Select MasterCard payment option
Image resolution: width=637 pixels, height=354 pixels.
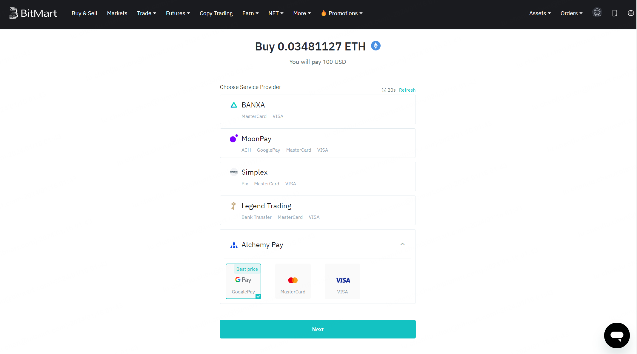click(x=293, y=281)
